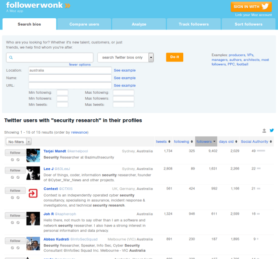This screenshot has height=259, width=278.
Task: Sort results by tweets column
Action: 163,141
